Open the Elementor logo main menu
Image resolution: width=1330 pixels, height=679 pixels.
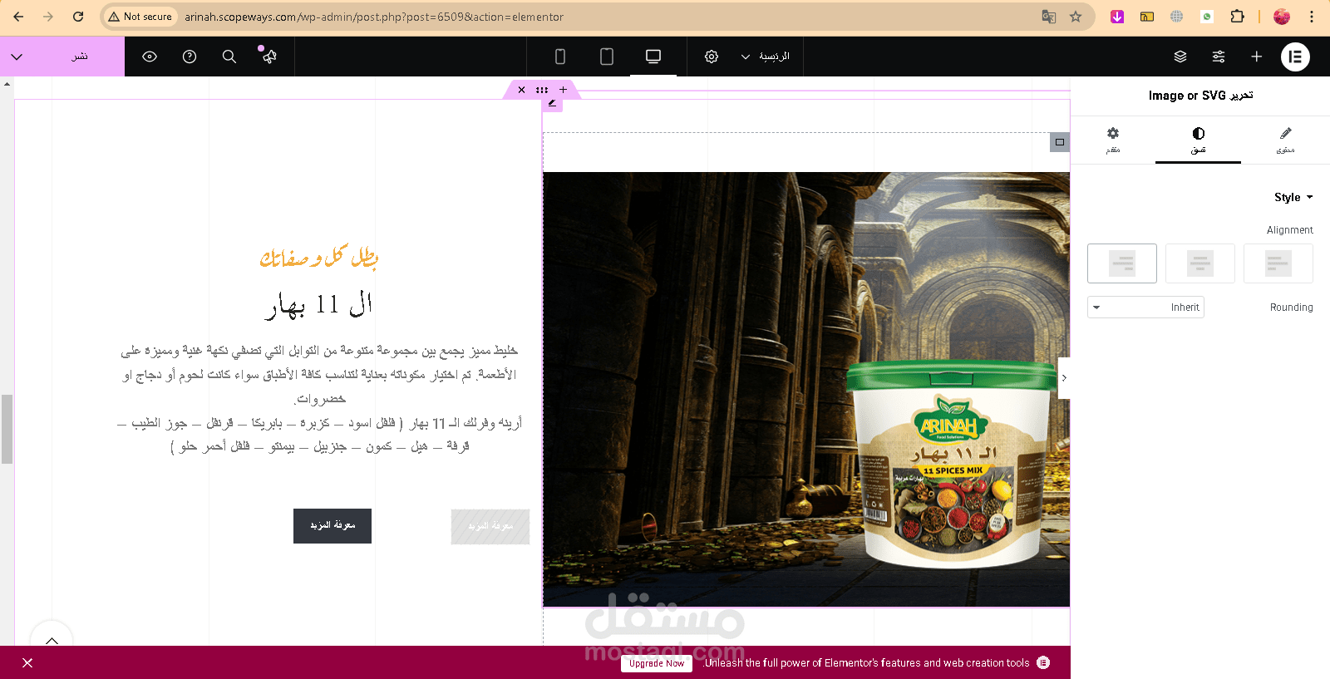[x=1295, y=57]
